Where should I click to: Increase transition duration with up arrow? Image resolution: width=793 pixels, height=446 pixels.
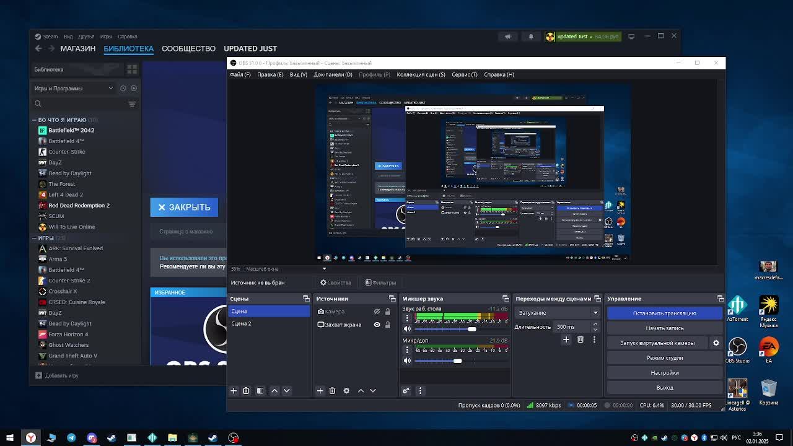(x=595, y=324)
